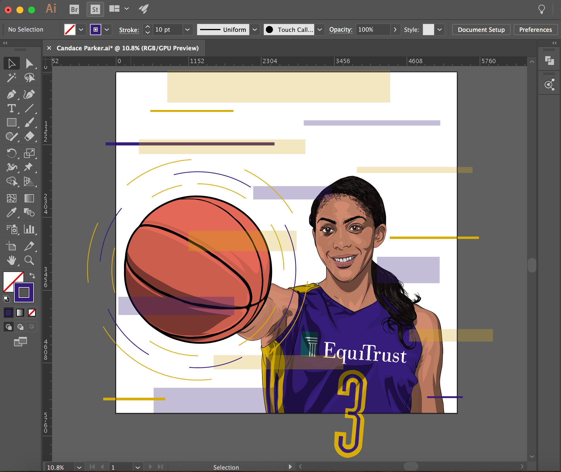This screenshot has width=561, height=472.
Task: Select the Pen tool
Action: pyautogui.click(x=12, y=94)
